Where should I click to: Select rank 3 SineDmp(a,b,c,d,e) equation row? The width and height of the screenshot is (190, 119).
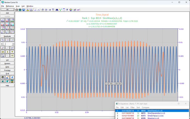click(x=152, y=116)
